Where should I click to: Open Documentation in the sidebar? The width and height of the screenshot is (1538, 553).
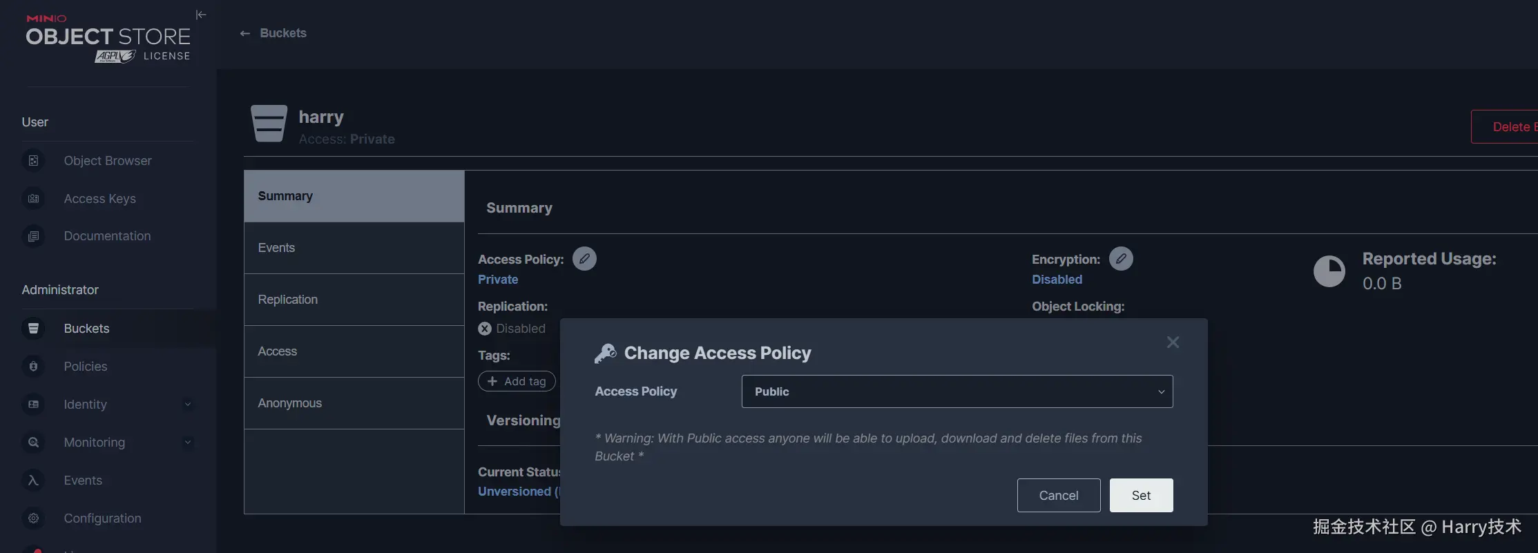[107, 236]
